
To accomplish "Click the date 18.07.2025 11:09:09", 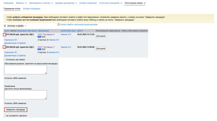I will pos(86,47).
